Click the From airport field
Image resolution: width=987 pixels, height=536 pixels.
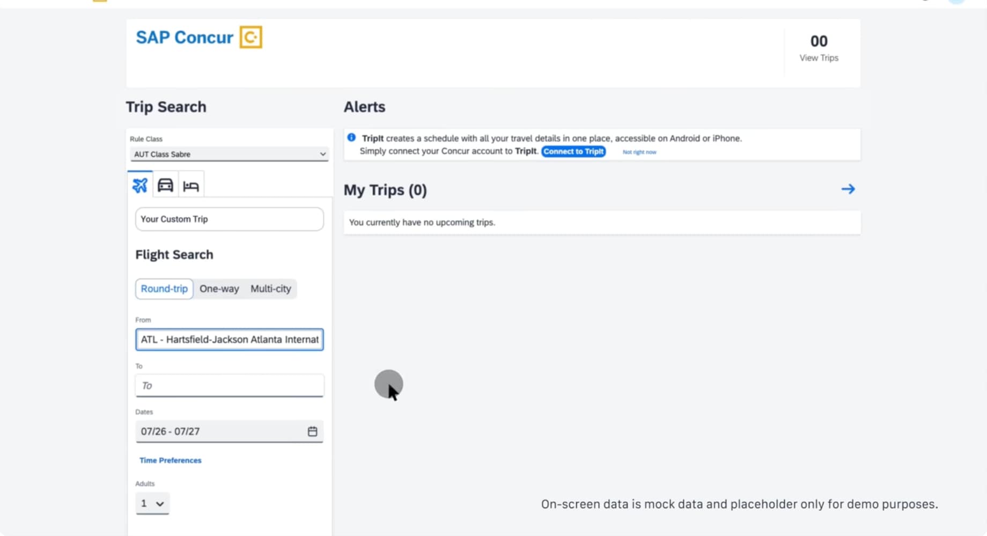(x=230, y=340)
